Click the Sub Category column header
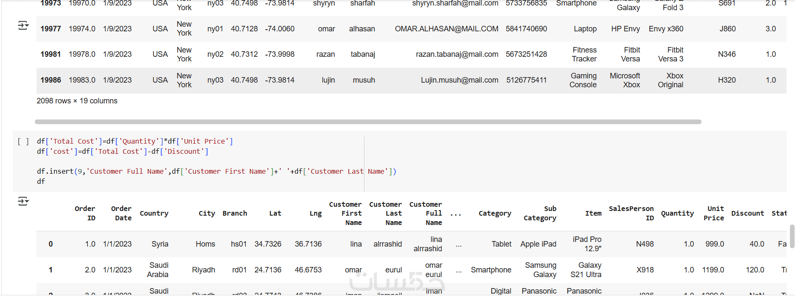Image resolution: width=795 pixels, height=297 pixels. click(x=540, y=213)
